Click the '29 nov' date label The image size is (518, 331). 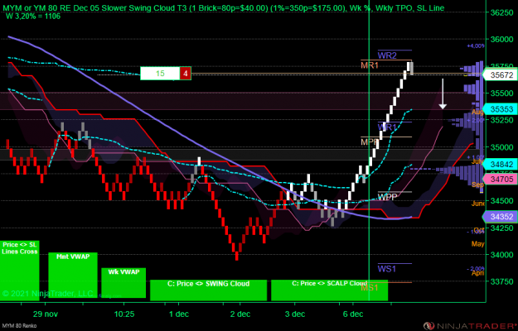click(x=45, y=314)
